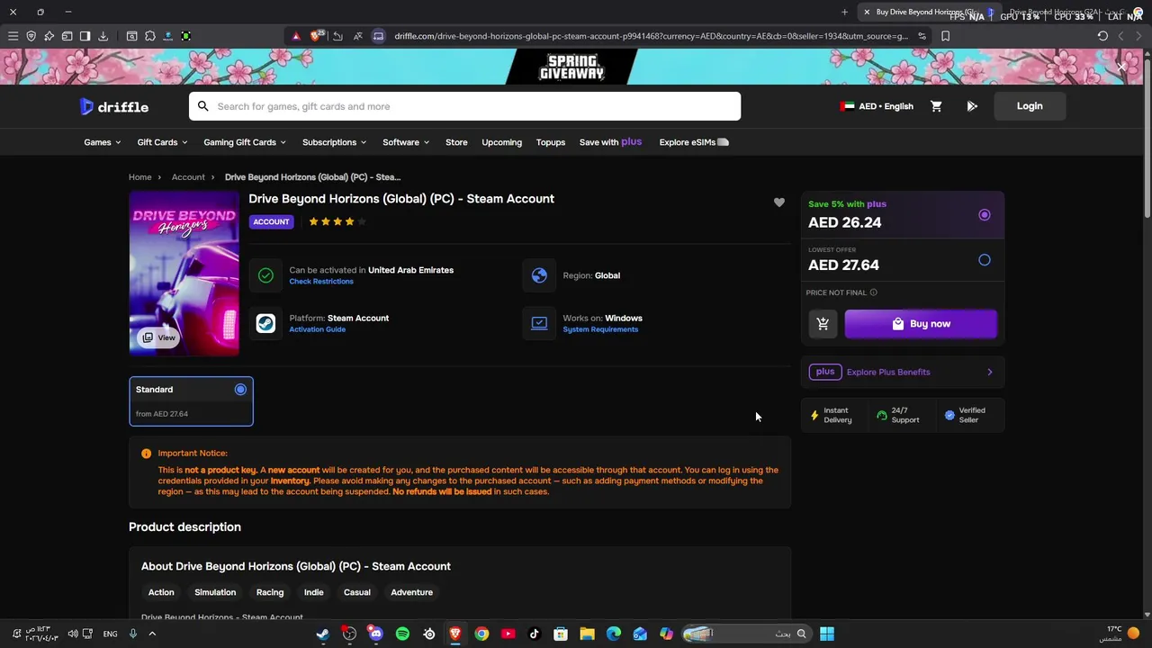
Task: Open the Drive Beyond Horizons cover thumbnail
Action: click(x=184, y=274)
